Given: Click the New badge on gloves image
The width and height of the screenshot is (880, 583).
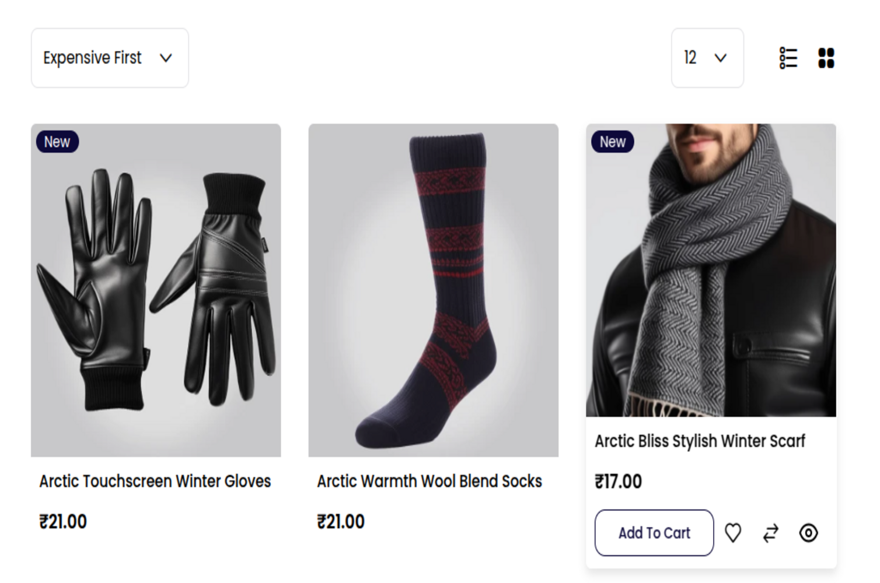Looking at the screenshot, I should (x=57, y=142).
